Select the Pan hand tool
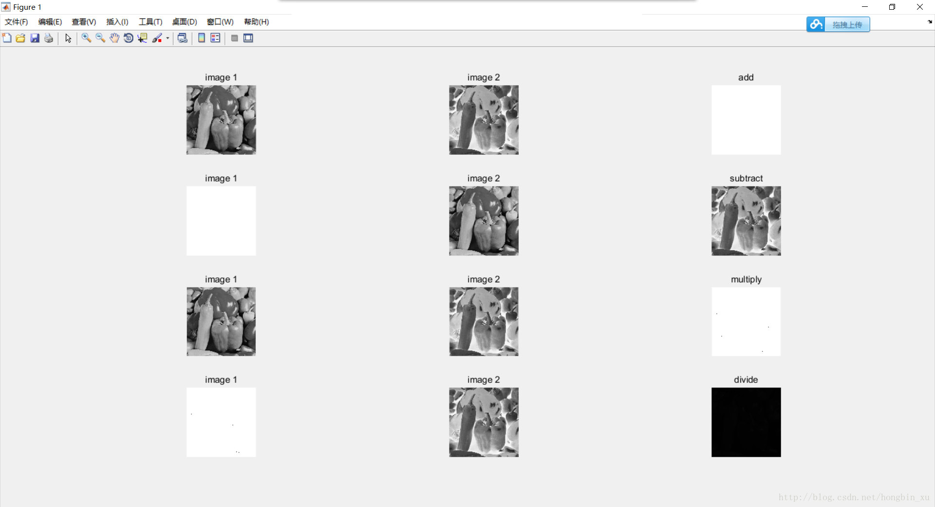 [x=114, y=38]
